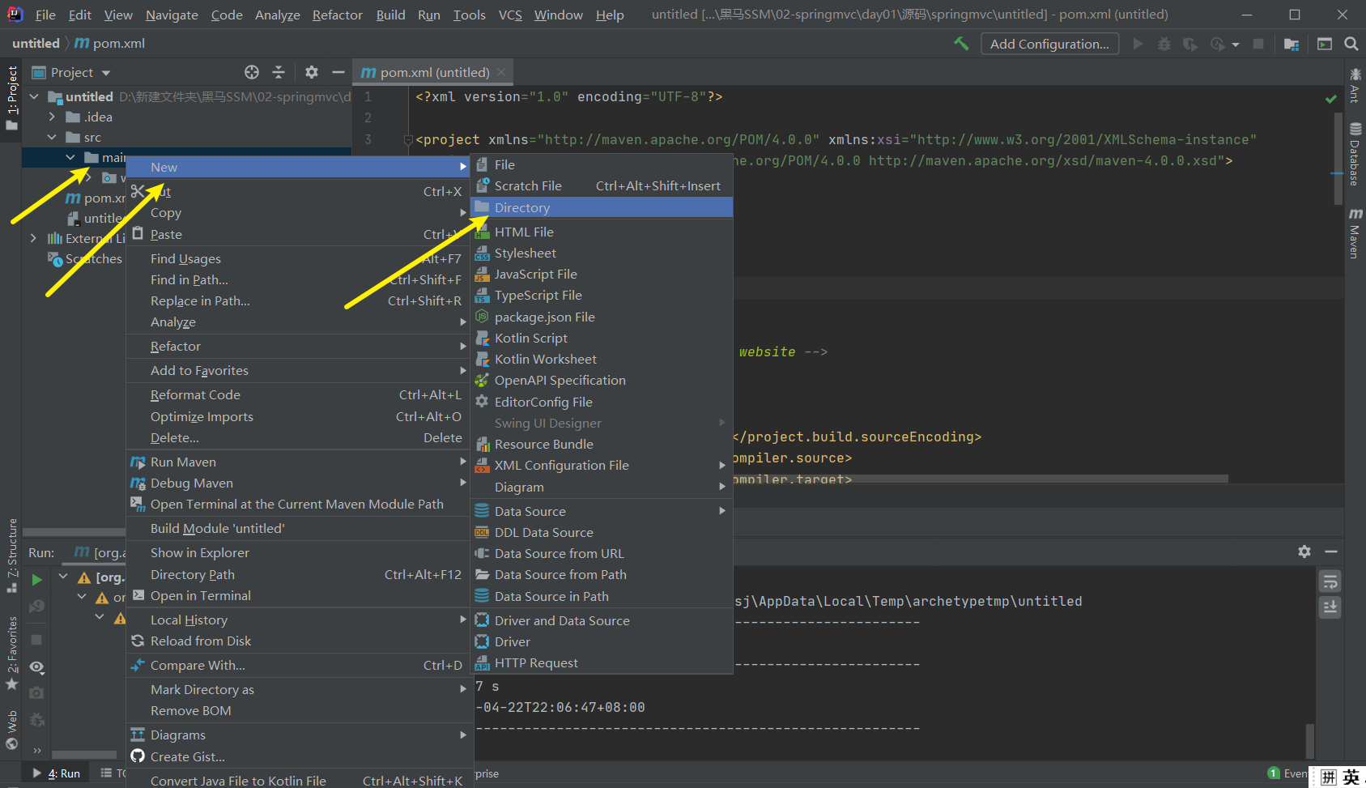The width and height of the screenshot is (1366, 788).
Task: Open the Event Log in status bar
Action: tap(1287, 773)
